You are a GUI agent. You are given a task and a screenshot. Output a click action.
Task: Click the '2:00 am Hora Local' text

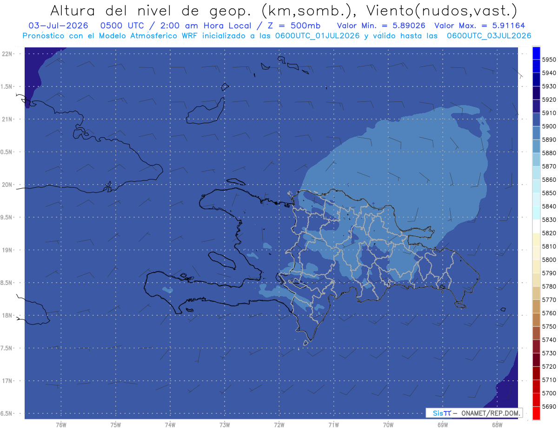point(206,26)
